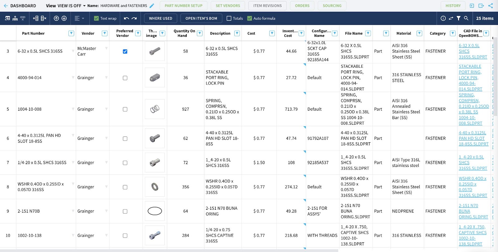498x252 pixels.
Task: Open the filter funnel icon
Action: point(458,18)
